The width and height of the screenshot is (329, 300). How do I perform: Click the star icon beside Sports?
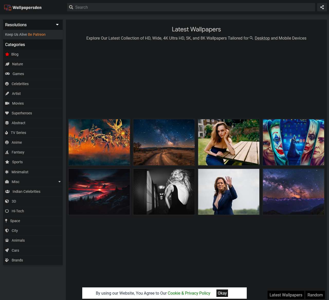7,162
